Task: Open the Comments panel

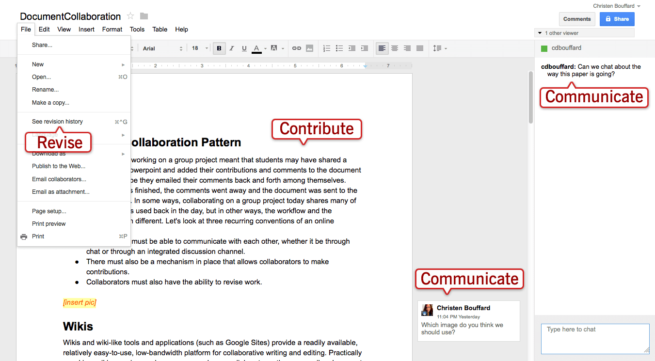Action: (x=577, y=19)
